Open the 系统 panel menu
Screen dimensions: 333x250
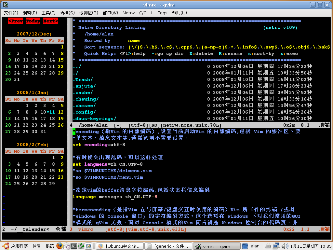tap(49, 246)
